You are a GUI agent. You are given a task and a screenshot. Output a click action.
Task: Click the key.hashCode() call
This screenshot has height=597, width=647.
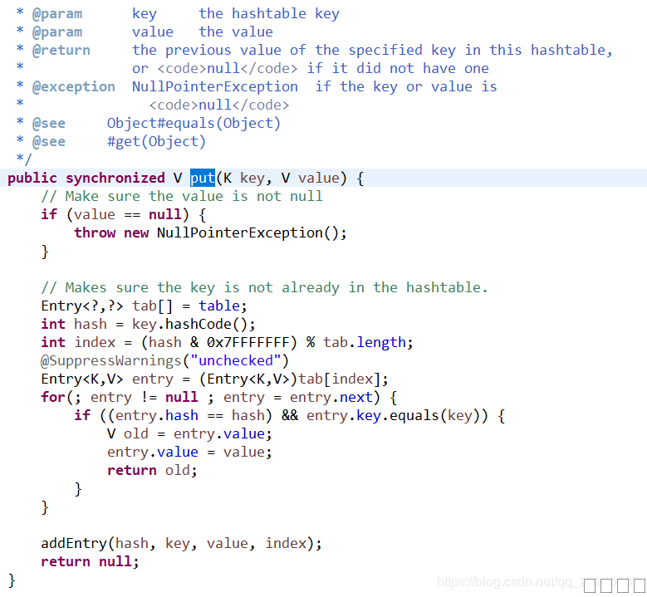194,324
